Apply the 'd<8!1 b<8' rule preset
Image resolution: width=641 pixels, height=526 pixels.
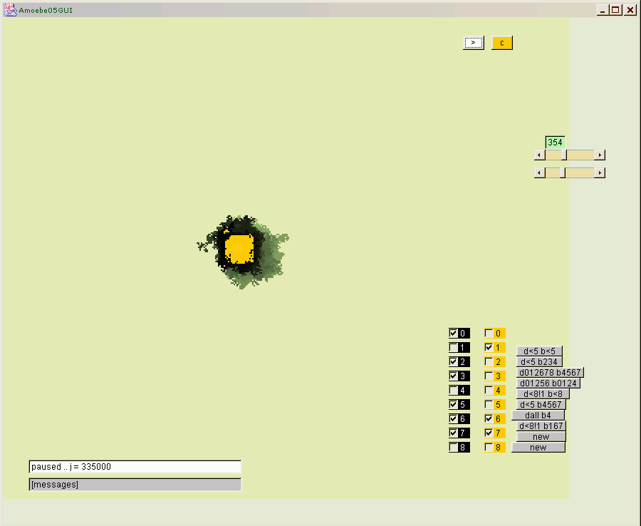click(543, 393)
